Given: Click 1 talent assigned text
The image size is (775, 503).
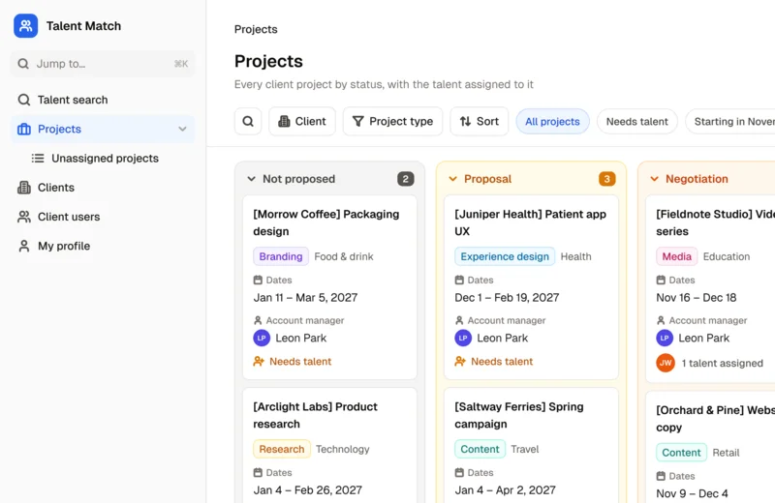Looking at the screenshot, I should coord(722,364).
